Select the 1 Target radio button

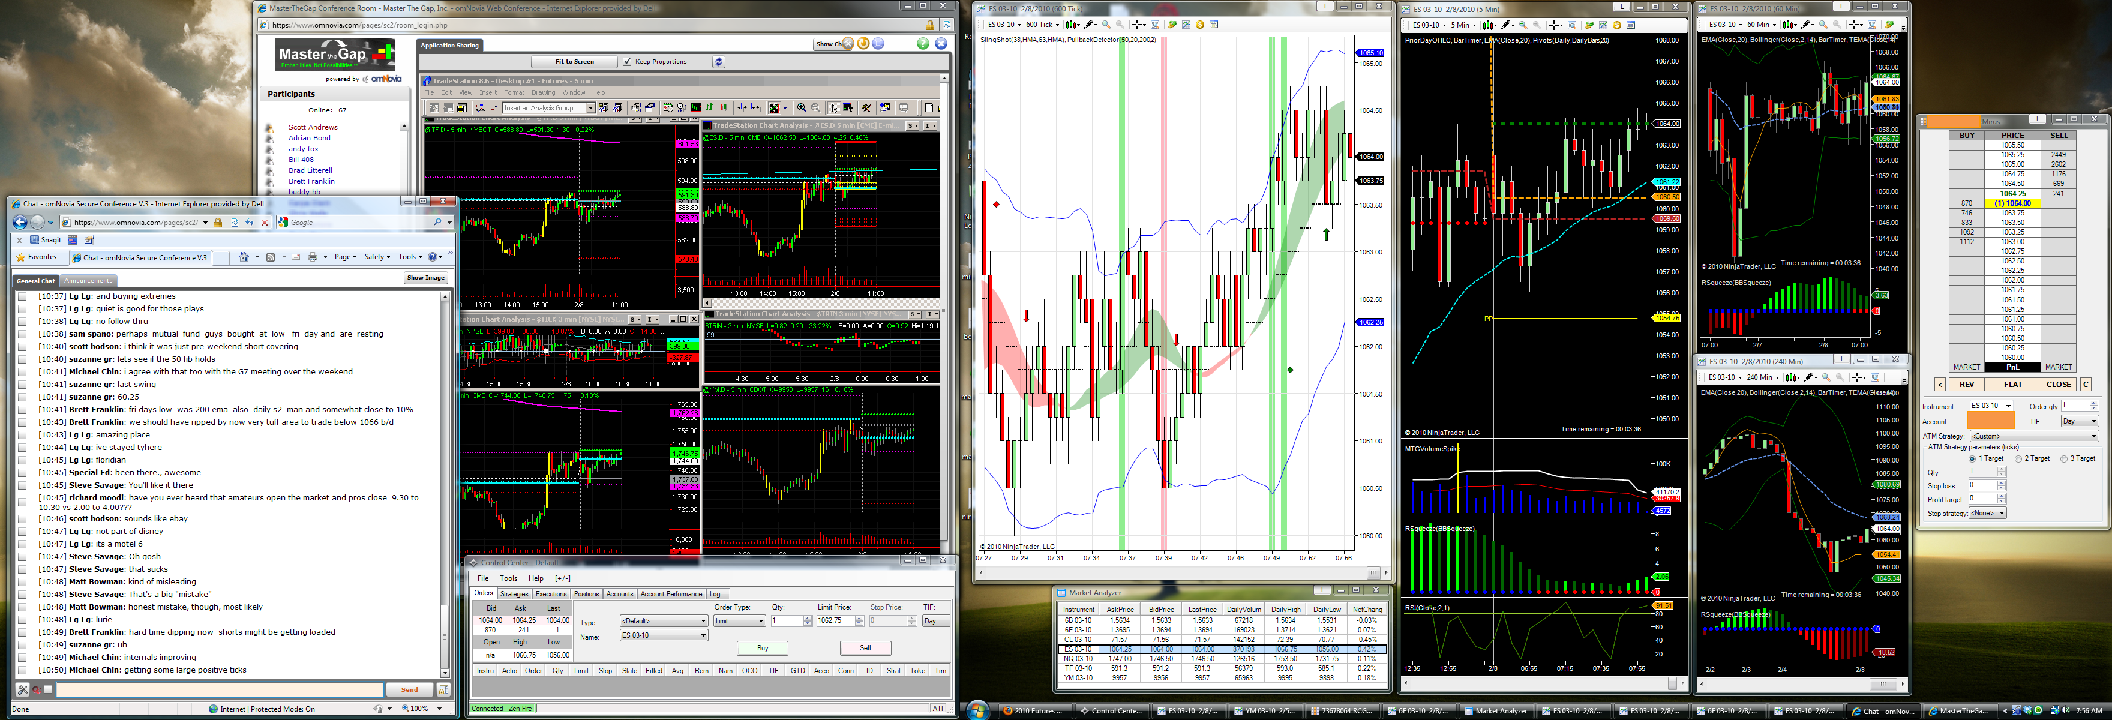tap(1972, 458)
